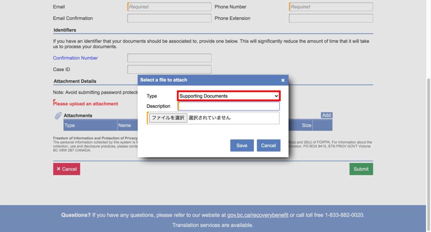Screen dimensions: 431x232
Task: Focus the Phone Number required field
Action: pyautogui.click(x=331, y=7)
